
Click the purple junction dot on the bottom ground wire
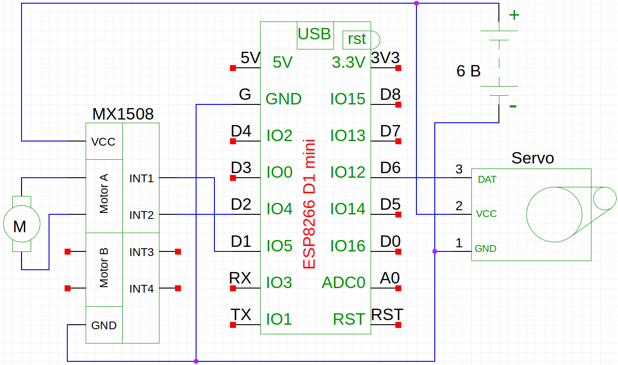click(x=196, y=361)
